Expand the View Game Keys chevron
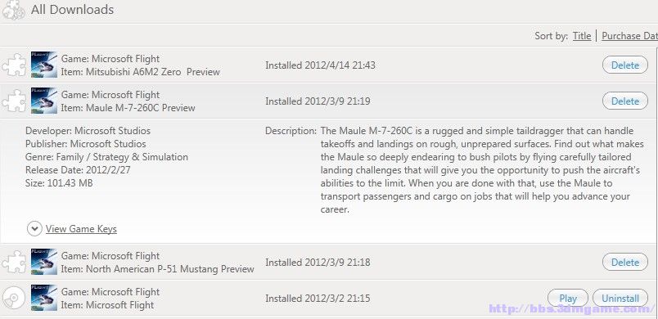This screenshot has height=319, width=658. [x=34, y=229]
